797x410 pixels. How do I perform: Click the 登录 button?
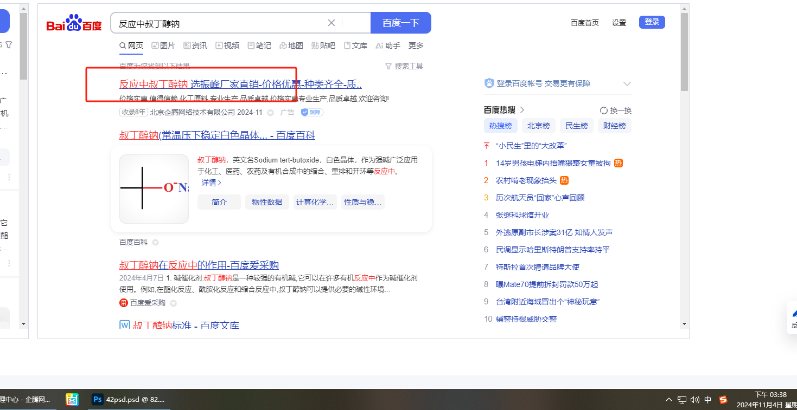[652, 22]
